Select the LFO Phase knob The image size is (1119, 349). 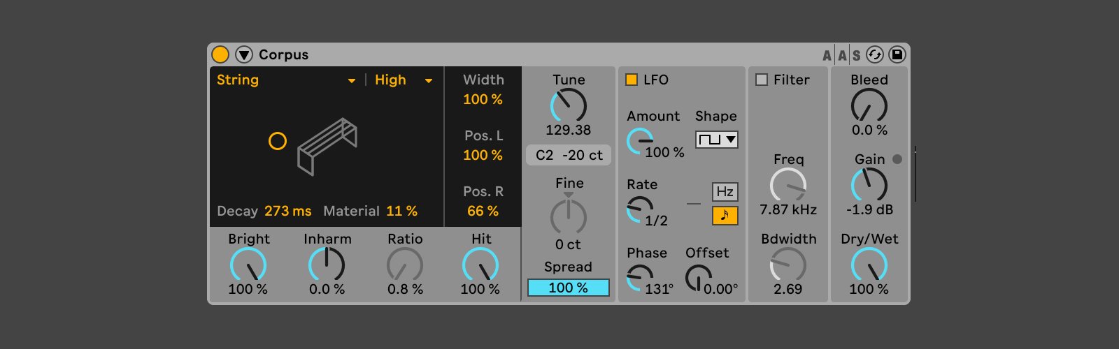639,279
